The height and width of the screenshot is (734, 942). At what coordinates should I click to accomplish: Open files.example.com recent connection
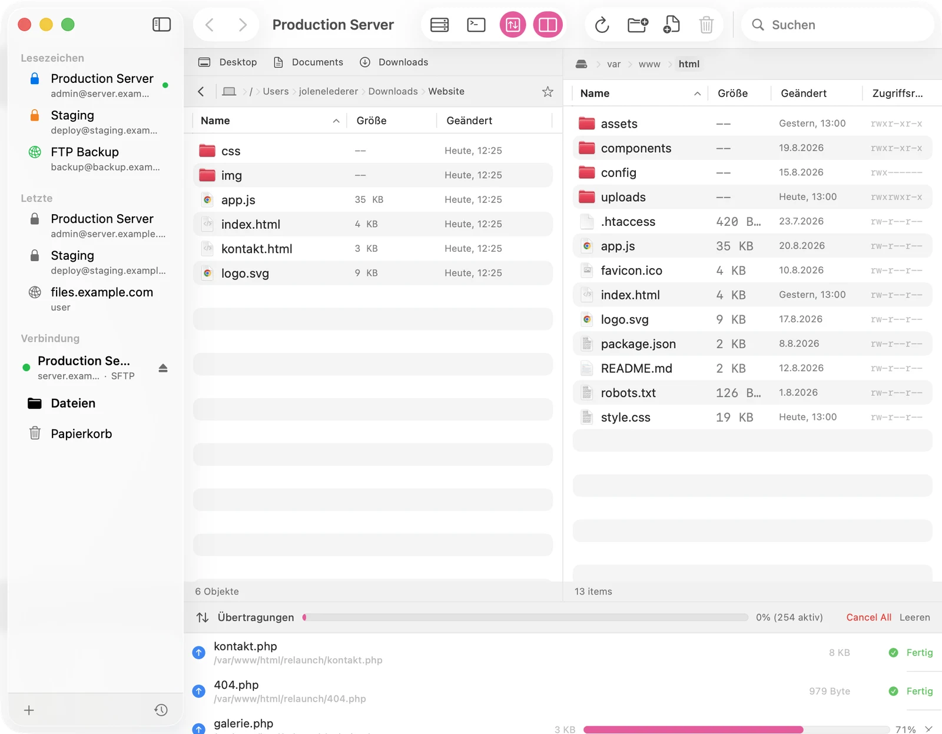pos(95,299)
